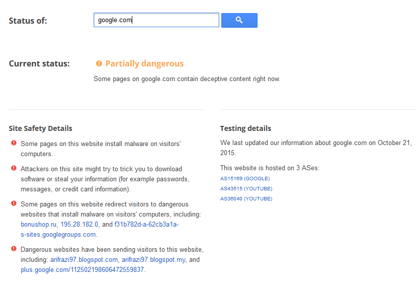419x281 pixels.
Task: Click the Site Safety Details heading
Action: (40, 128)
